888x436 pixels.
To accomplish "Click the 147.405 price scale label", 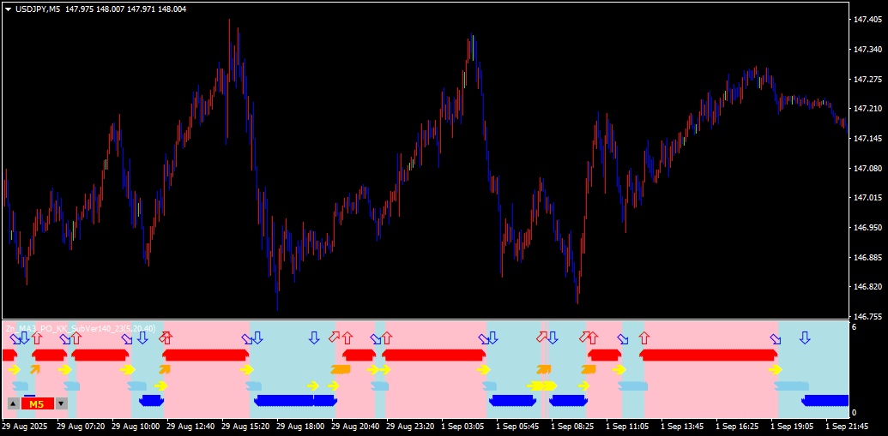I will tap(867, 20).
